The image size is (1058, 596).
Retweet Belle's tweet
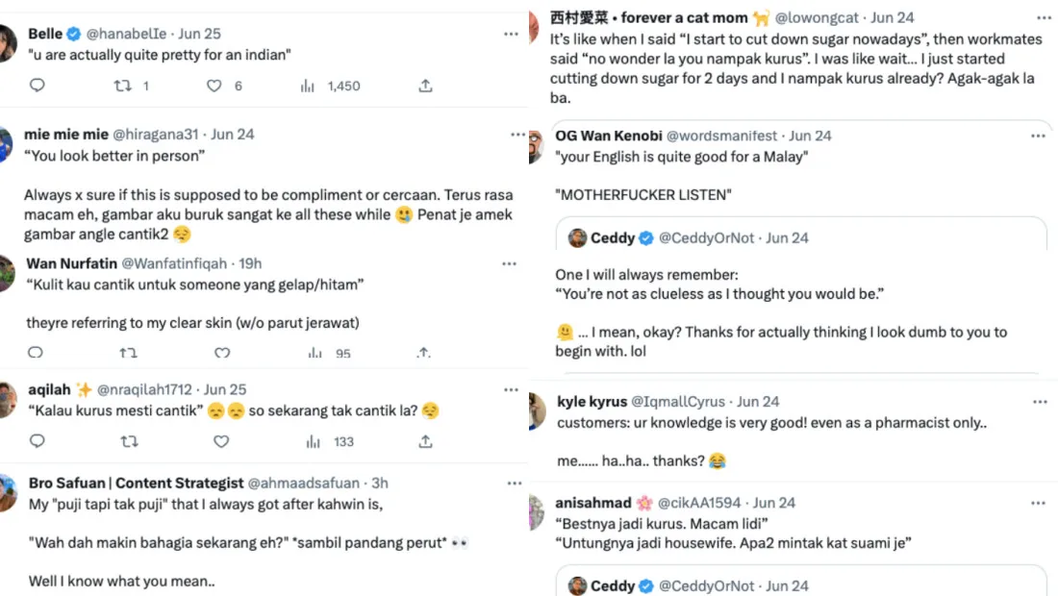[x=123, y=86]
